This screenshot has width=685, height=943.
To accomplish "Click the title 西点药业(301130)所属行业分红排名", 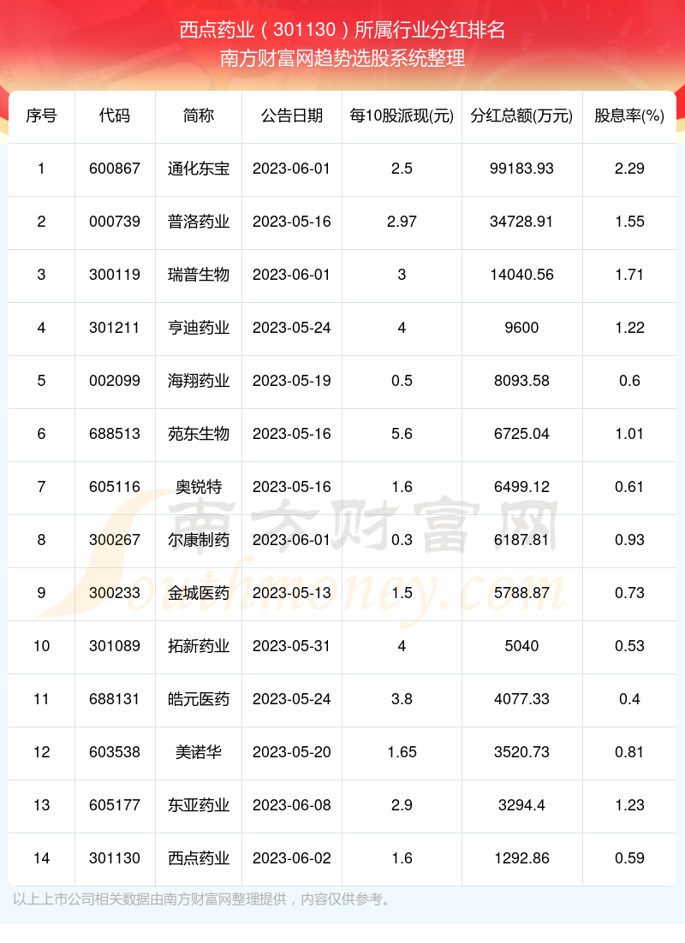I will 342,30.
